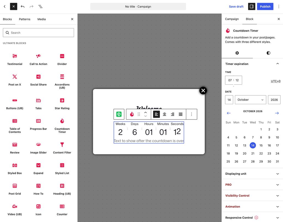Insert the Icon block
Screen dimensions: 283x222
[38, 210]
